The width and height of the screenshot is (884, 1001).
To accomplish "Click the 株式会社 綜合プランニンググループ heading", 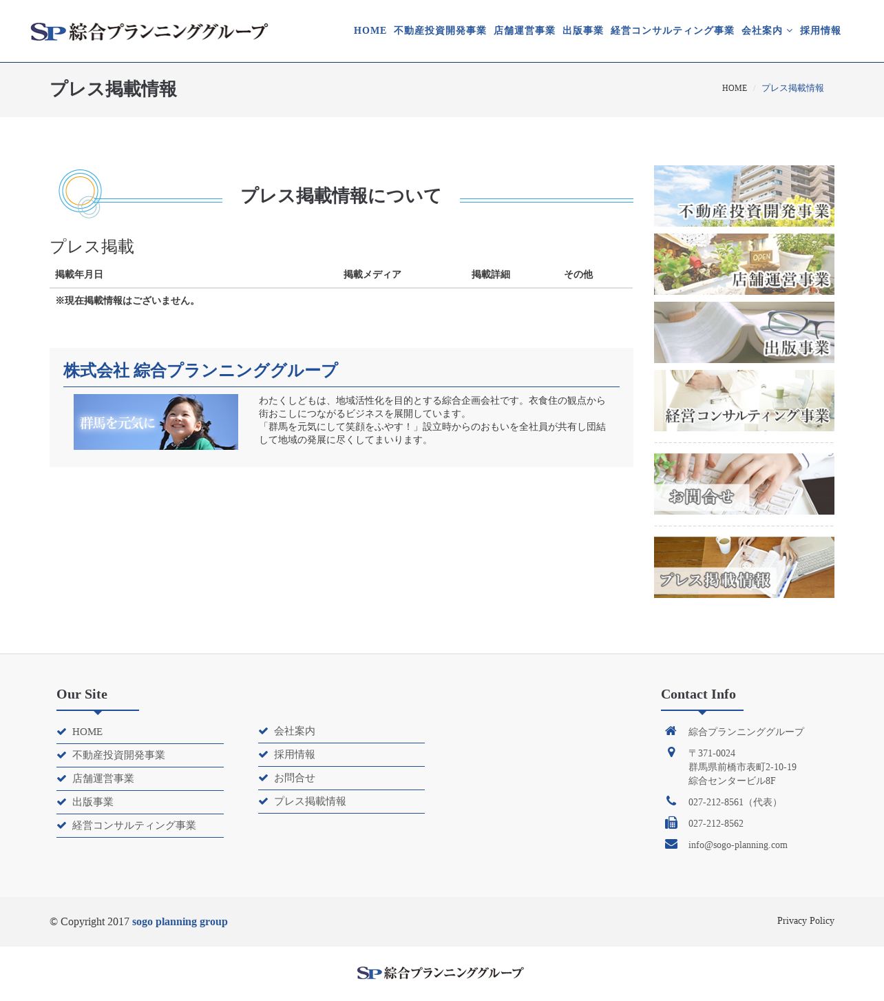I will tap(200, 371).
